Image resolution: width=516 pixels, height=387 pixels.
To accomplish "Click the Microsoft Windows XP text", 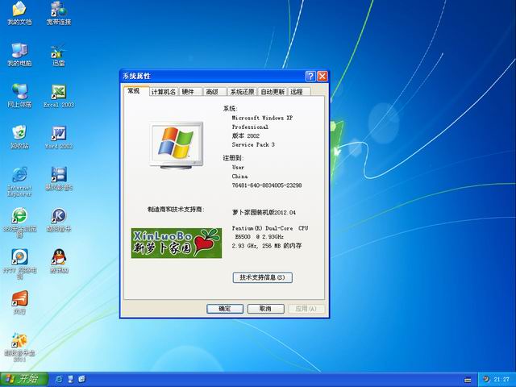I will pos(262,118).
